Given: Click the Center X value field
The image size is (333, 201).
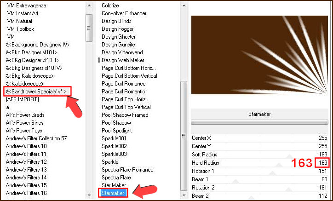Looking at the screenshot, I should click(323, 138).
